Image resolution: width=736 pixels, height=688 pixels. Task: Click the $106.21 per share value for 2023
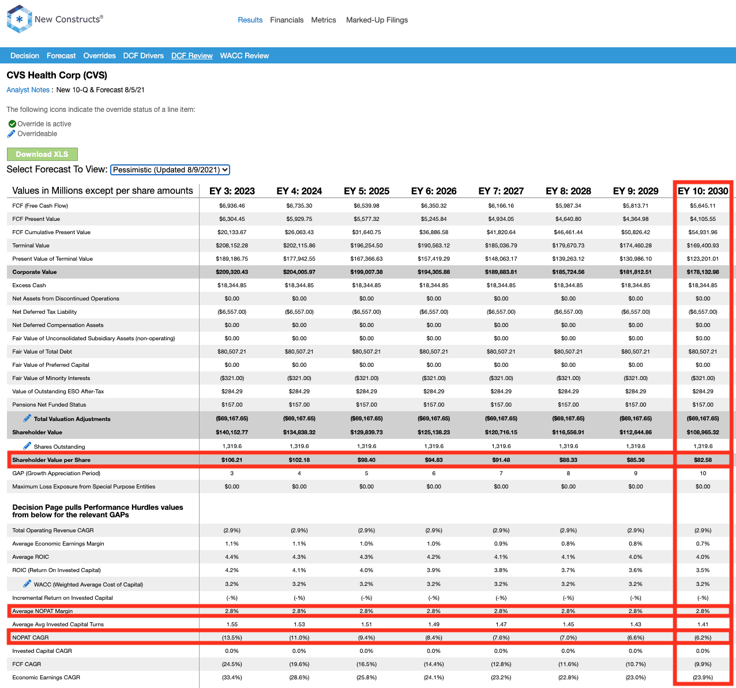[232, 460]
